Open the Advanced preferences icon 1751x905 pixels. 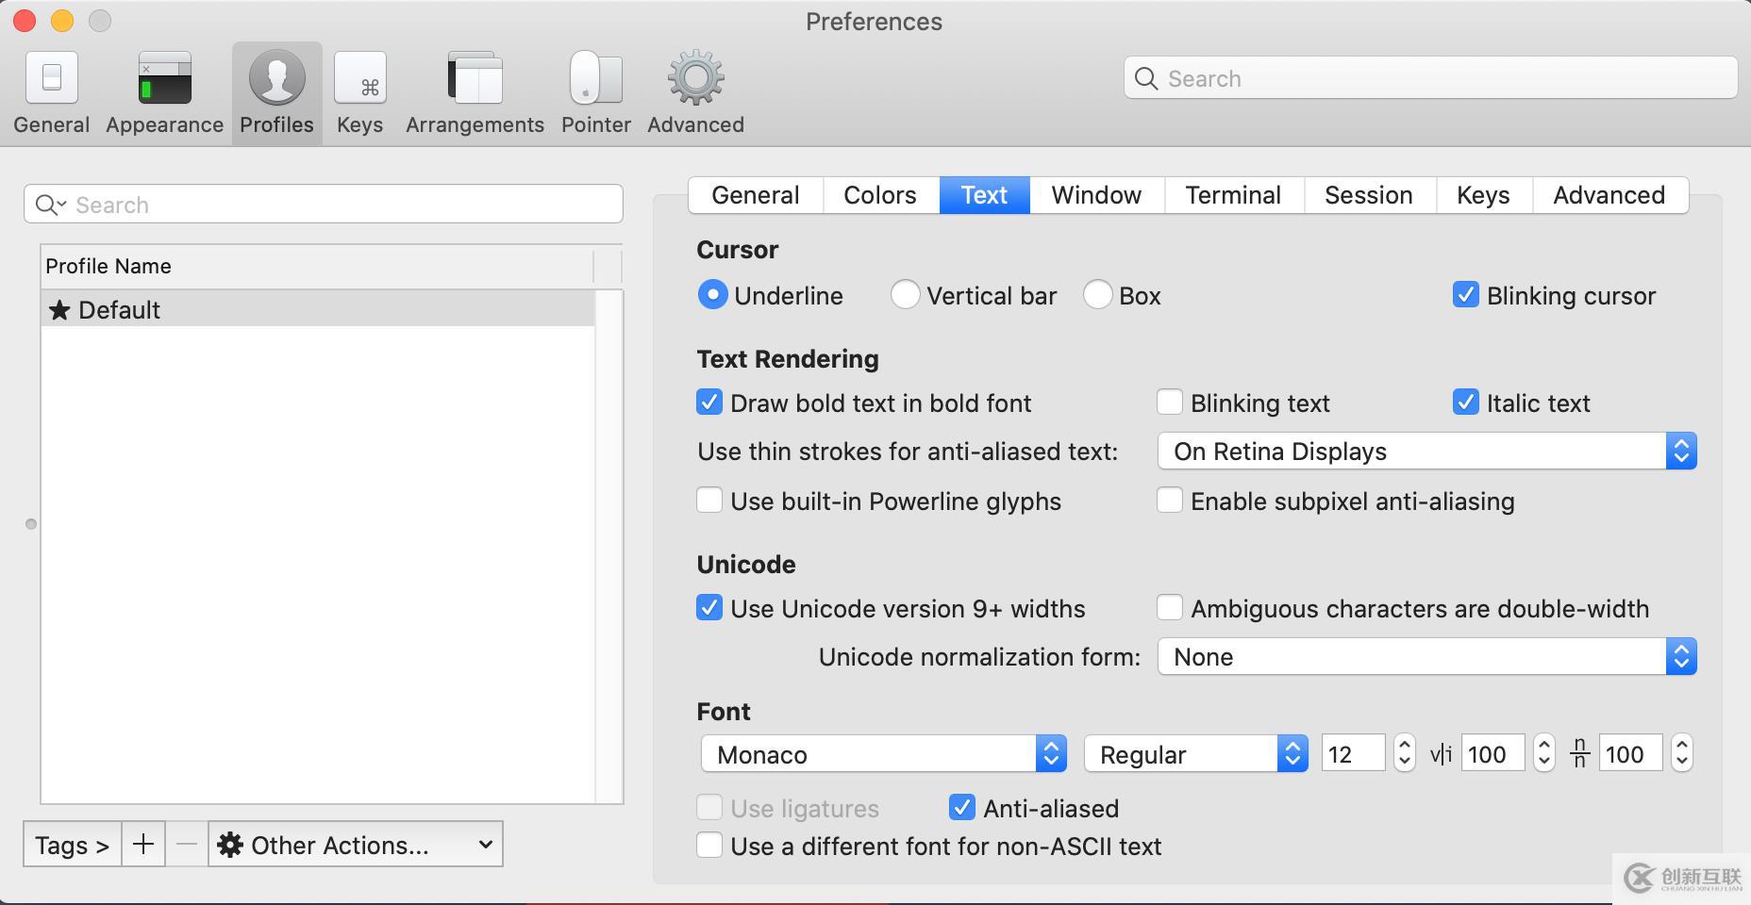[x=694, y=90]
